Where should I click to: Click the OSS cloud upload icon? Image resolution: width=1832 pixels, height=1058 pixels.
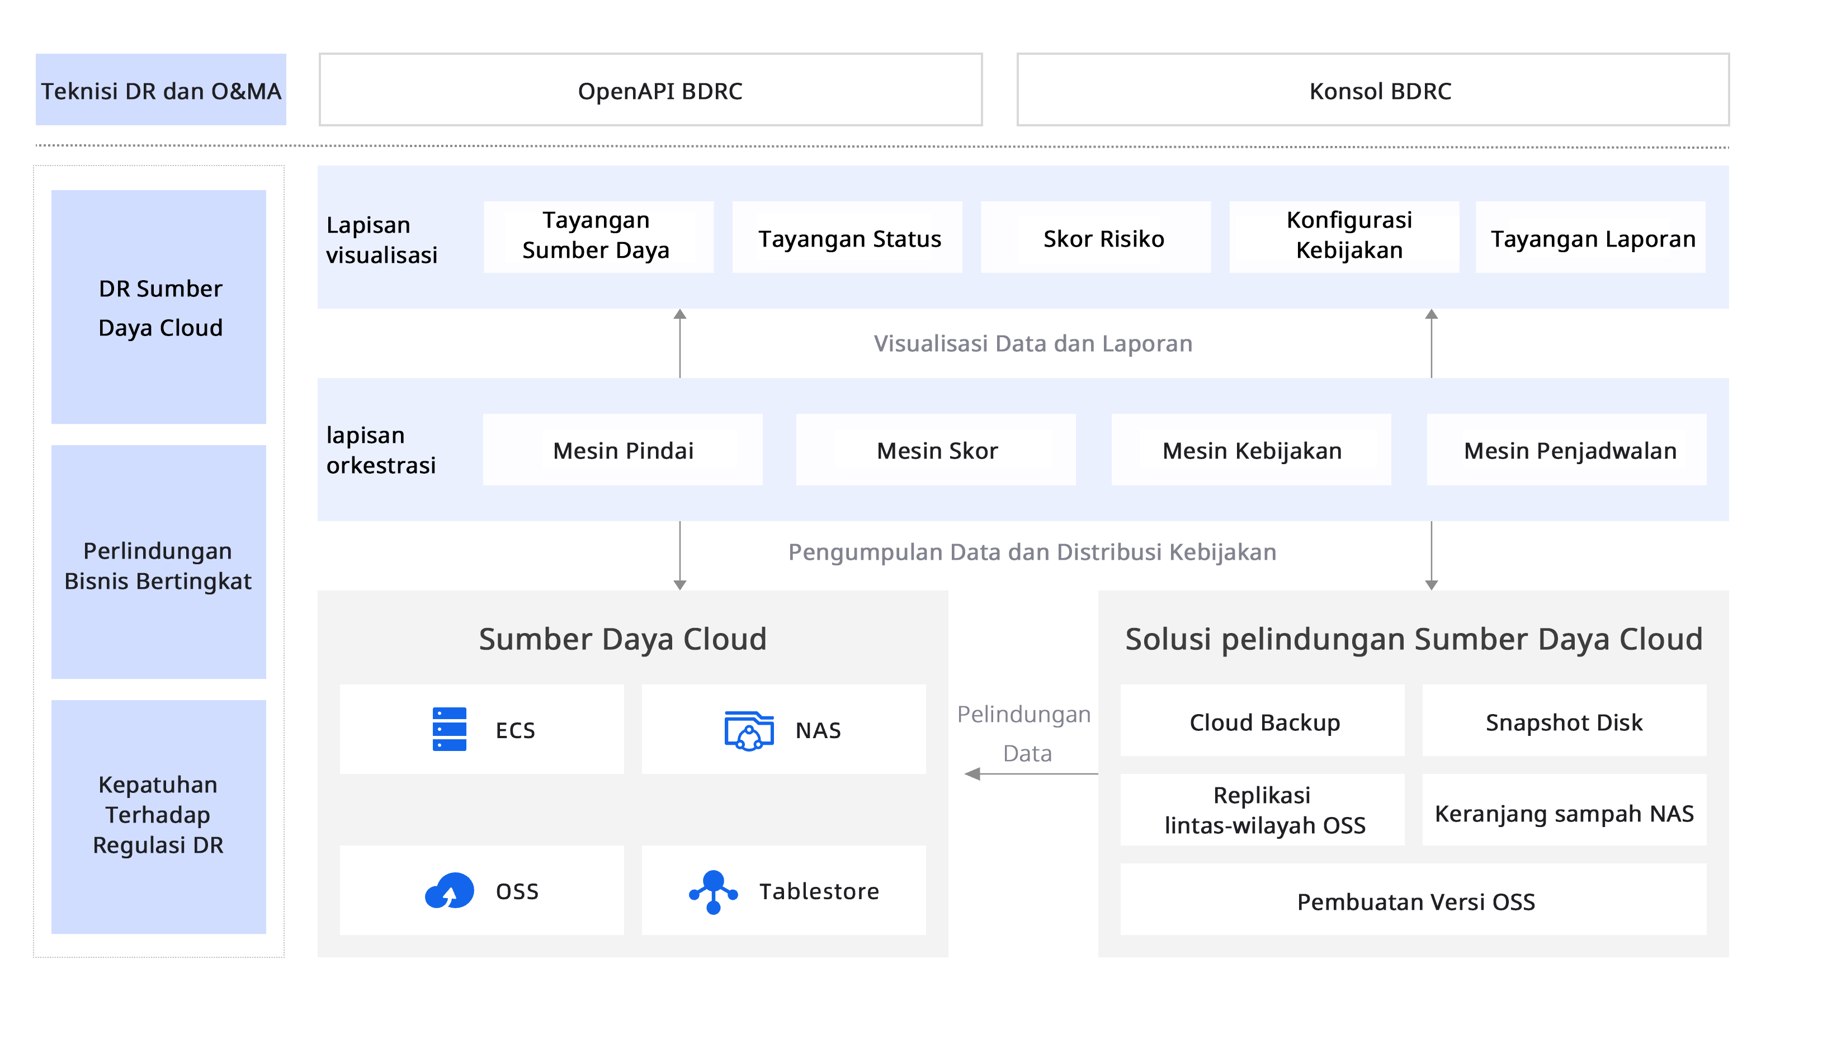(x=449, y=890)
